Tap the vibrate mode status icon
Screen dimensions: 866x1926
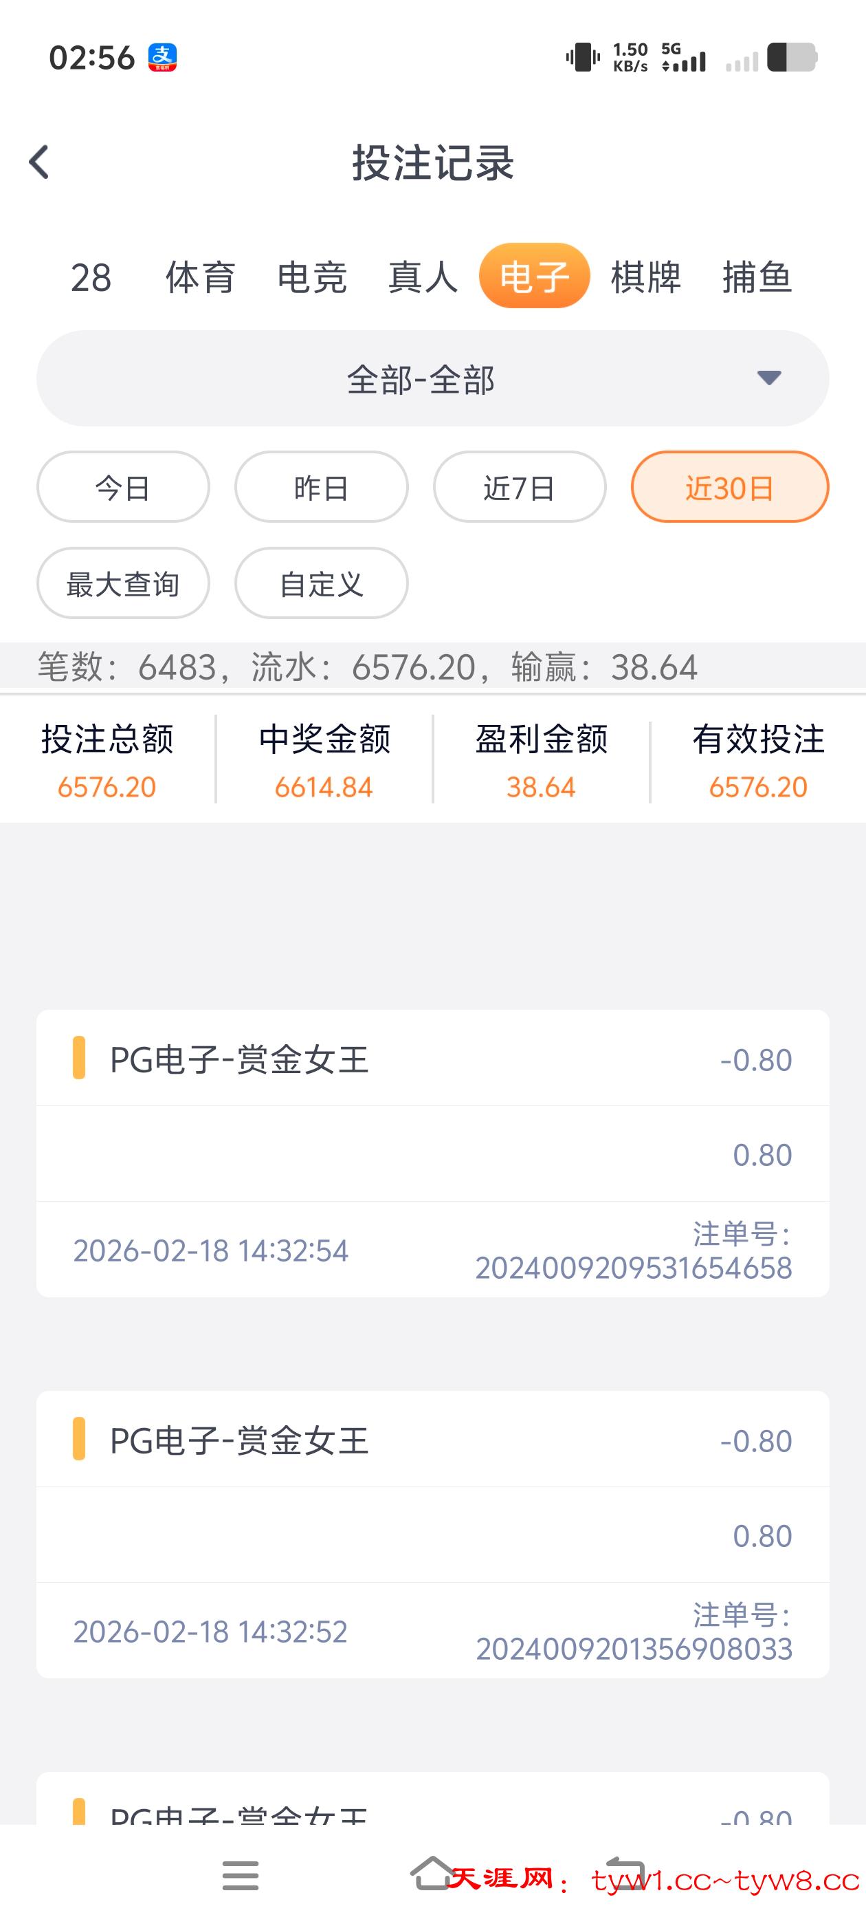[x=583, y=58]
